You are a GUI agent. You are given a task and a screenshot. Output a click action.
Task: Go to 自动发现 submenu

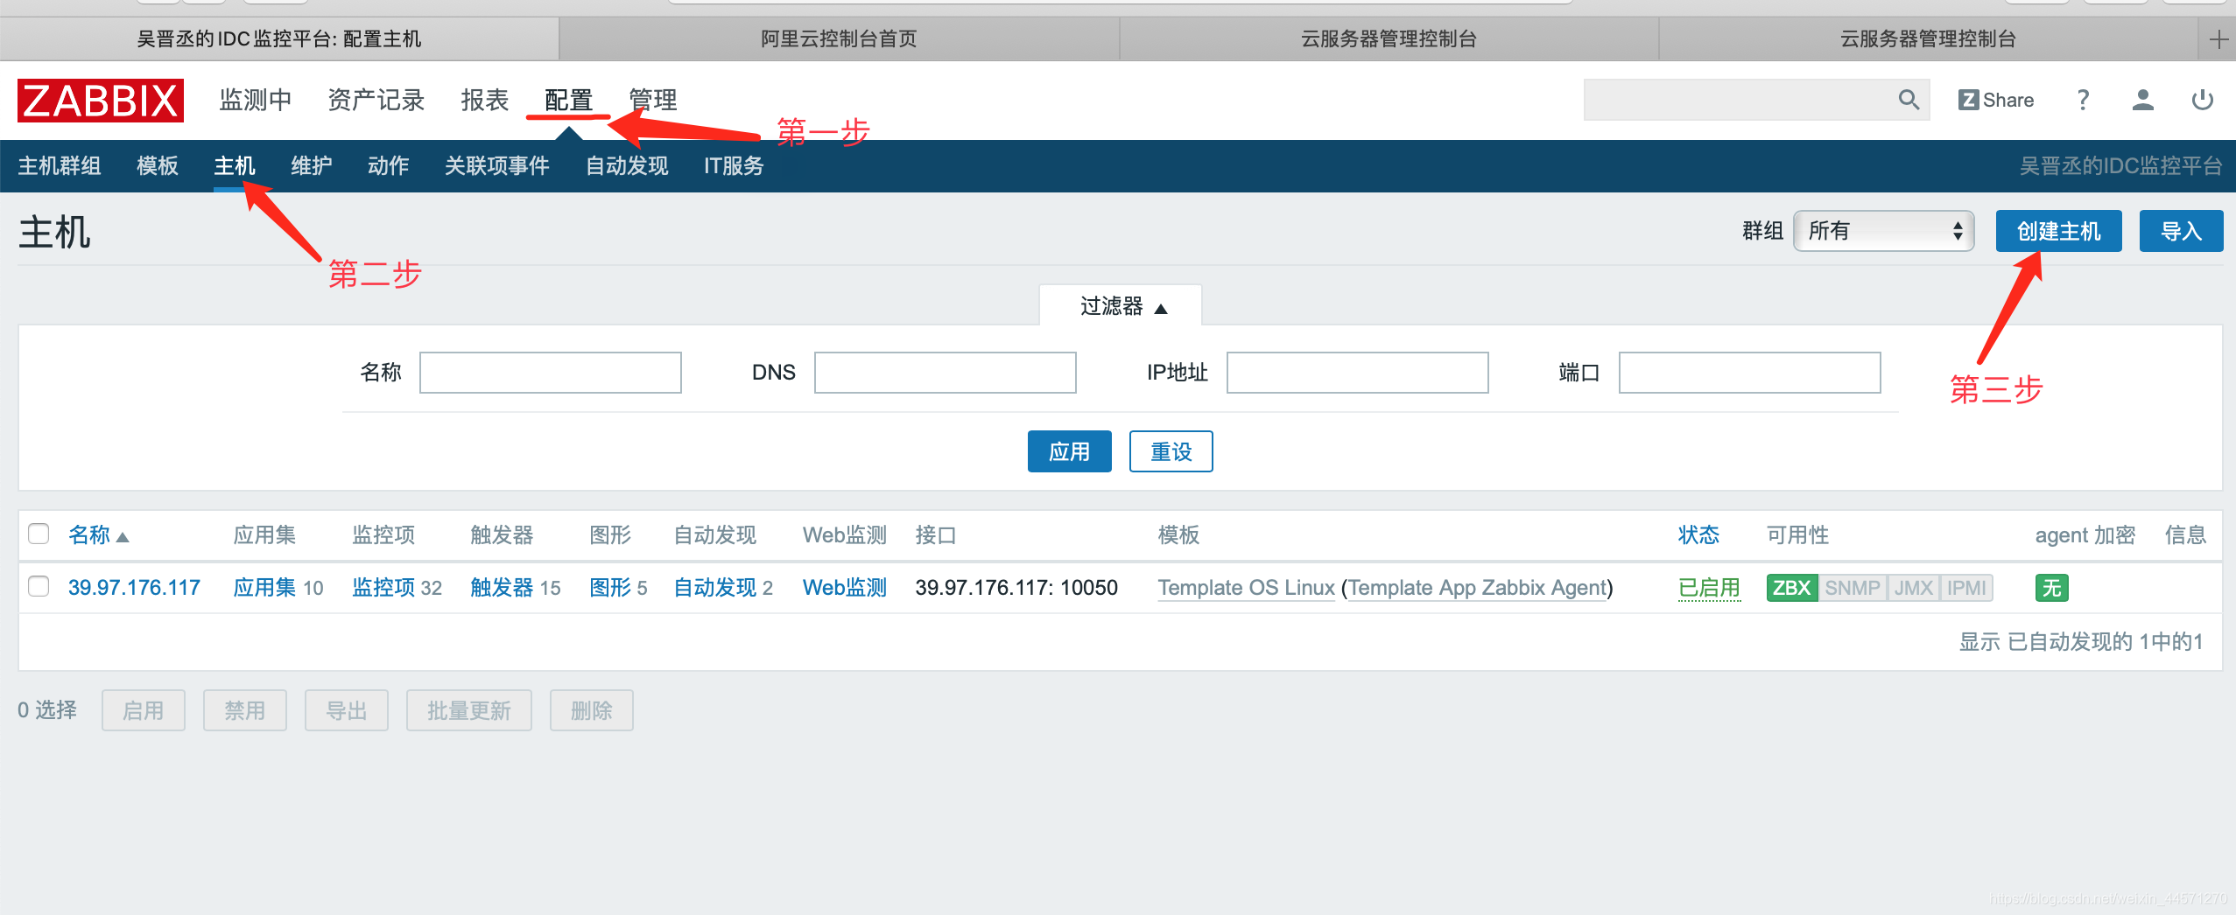click(x=627, y=165)
